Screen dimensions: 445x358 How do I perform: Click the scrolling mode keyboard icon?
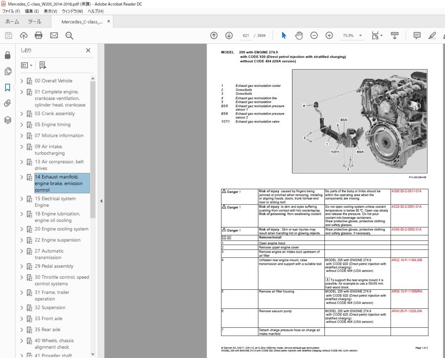click(x=395, y=35)
